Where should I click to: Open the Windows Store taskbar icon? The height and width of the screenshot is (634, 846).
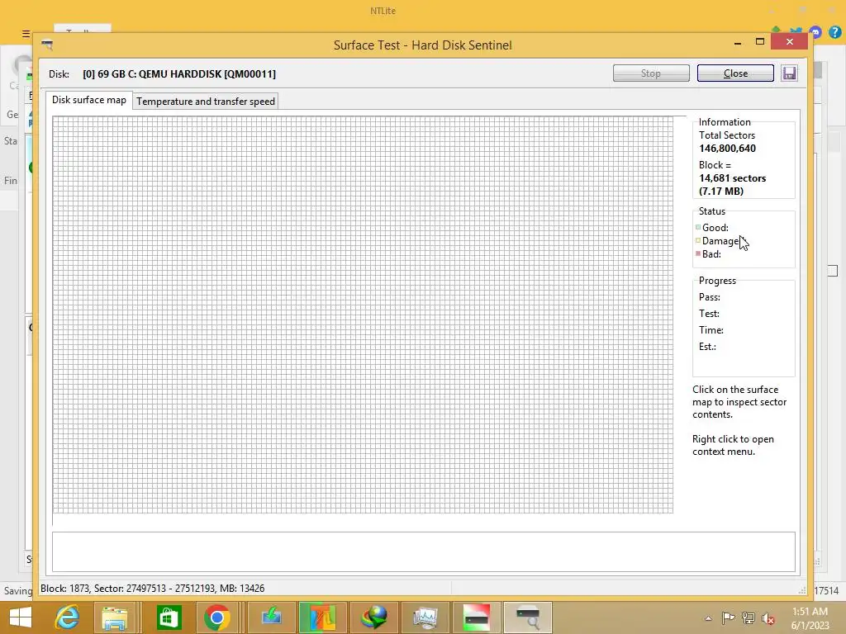169,617
